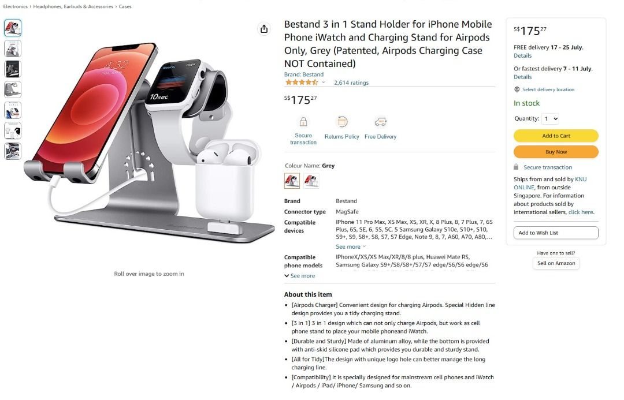Click the Secure transaction padlock icon
The width and height of the screenshot is (624, 400).
tap(303, 122)
